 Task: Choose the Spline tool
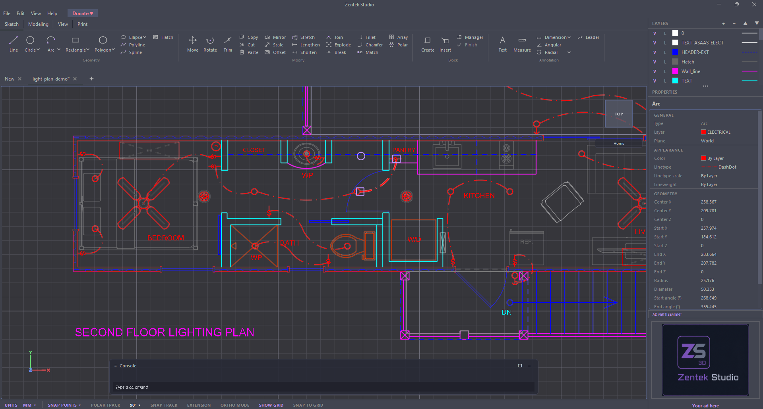(x=131, y=52)
